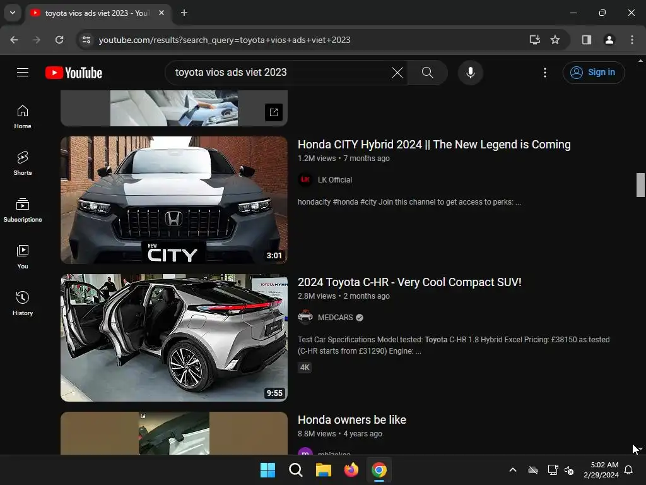Expand the Chrome tab search dropdown

point(13,13)
